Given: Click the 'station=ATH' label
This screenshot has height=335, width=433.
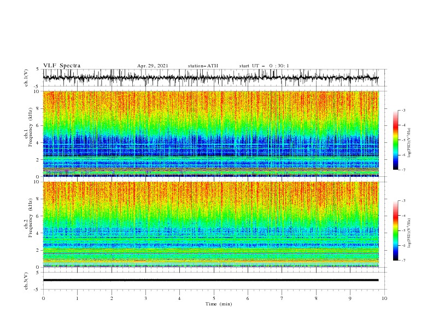Looking at the screenshot, I should coord(203,66).
